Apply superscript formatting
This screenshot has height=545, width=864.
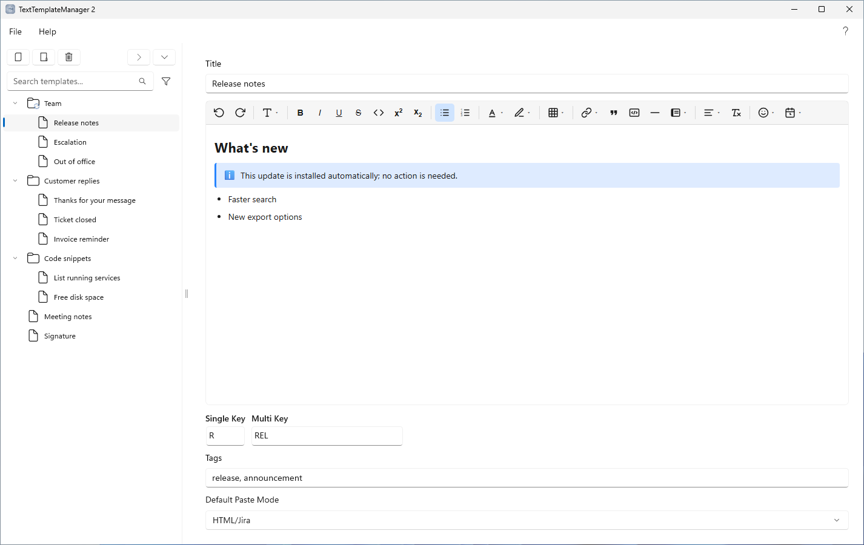point(399,113)
